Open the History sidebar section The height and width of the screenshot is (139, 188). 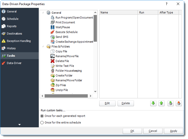tap(19, 48)
